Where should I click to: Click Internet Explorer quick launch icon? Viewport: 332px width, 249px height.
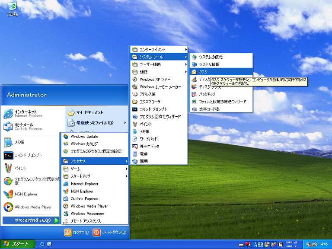click(x=42, y=244)
